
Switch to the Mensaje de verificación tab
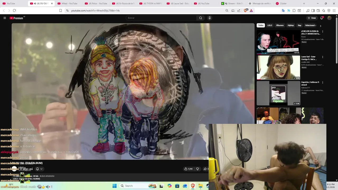tap(260, 3)
